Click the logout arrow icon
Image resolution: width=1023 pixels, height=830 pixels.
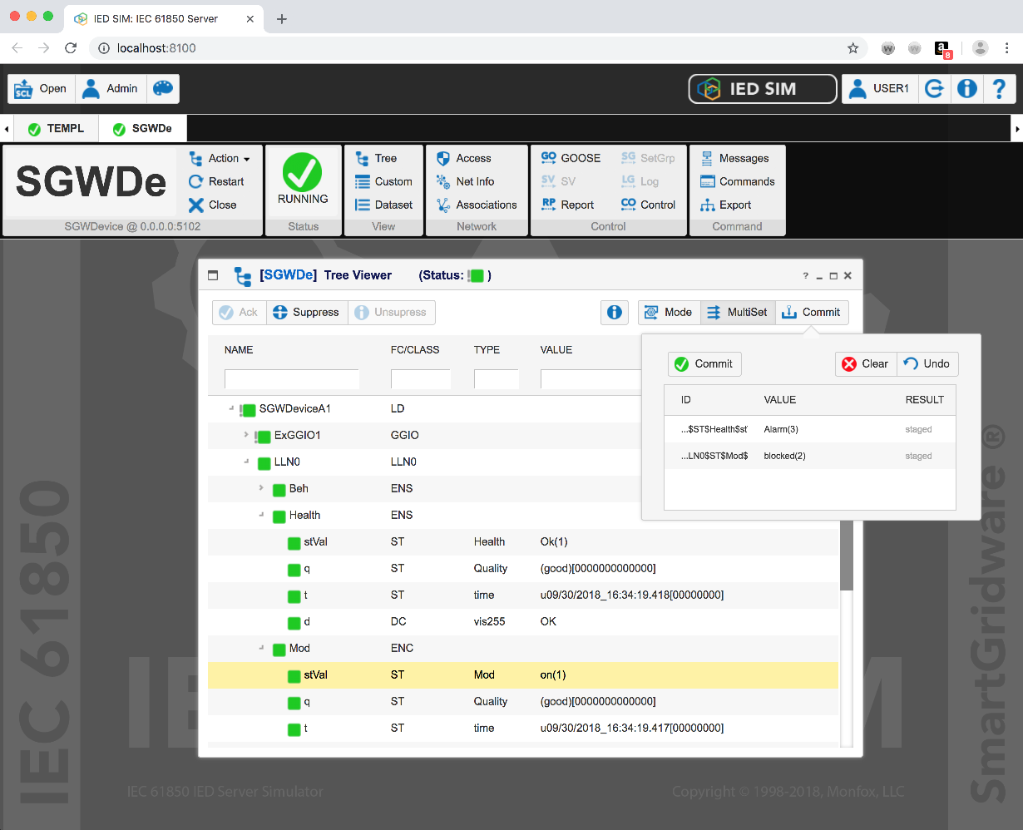click(x=935, y=89)
